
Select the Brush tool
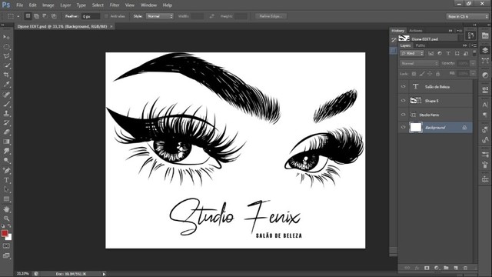click(x=6, y=104)
